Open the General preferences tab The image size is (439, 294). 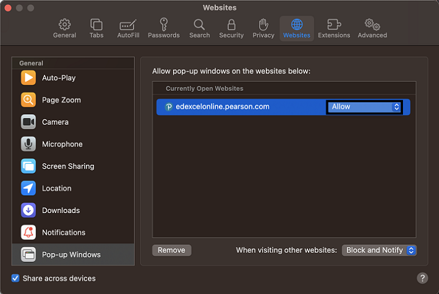[64, 28]
